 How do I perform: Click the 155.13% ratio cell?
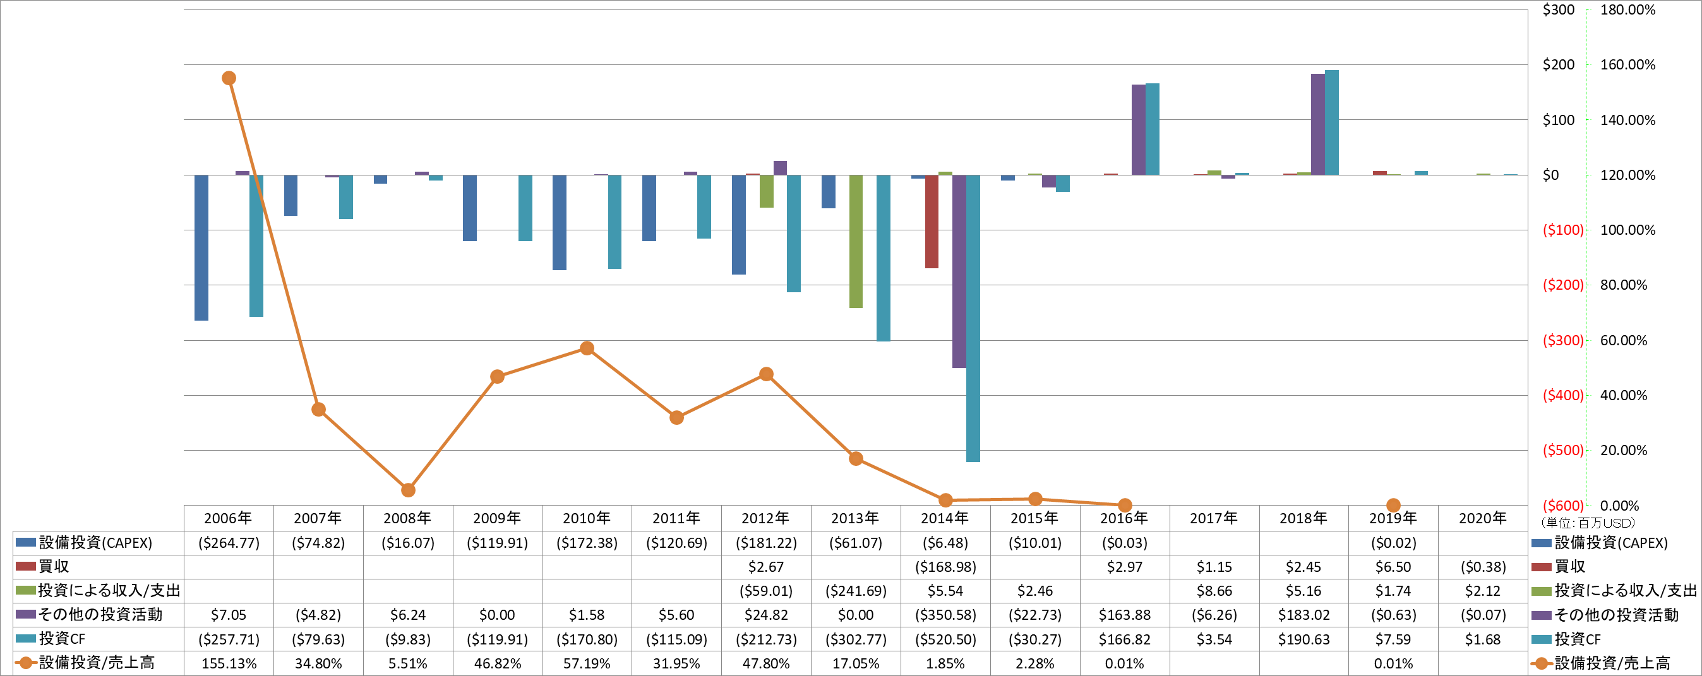pos(229,663)
